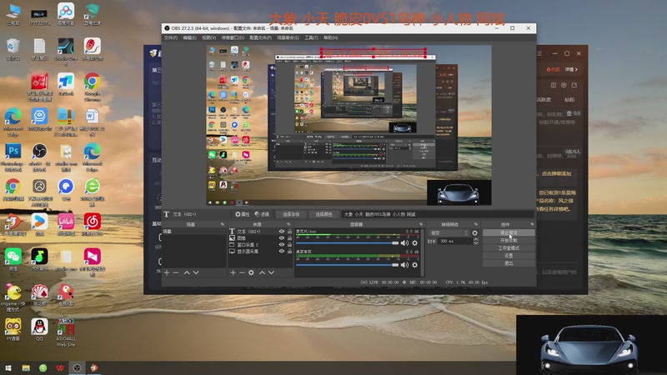Mute the 麦克风/Aux audio channel

(404, 242)
